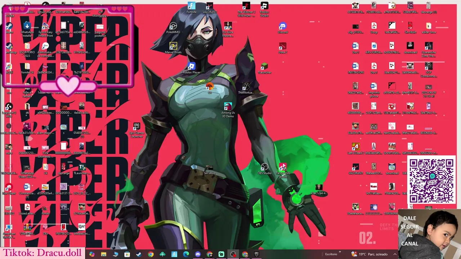Open the PokeMMO desktop icon
461x259 pixels.
pyautogui.click(x=173, y=28)
